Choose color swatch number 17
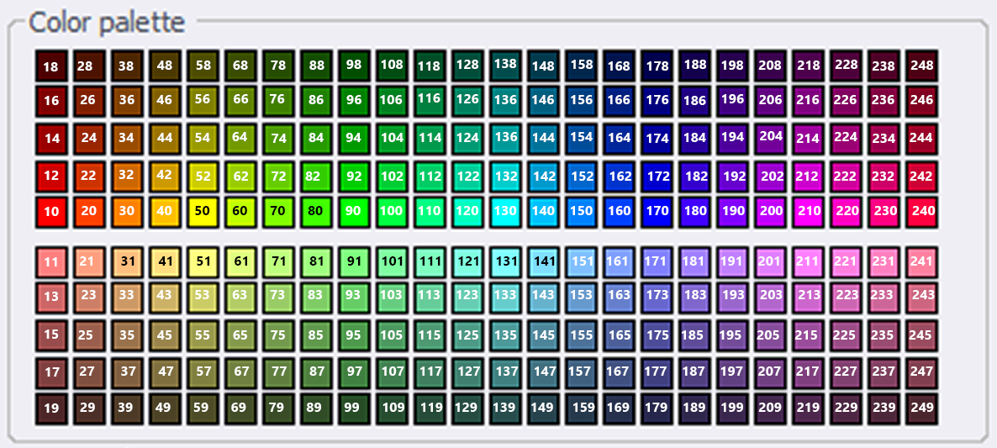Image resolution: width=997 pixels, height=448 pixels. coord(51,373)
